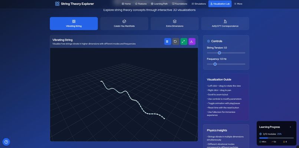299x148 pixels.
Task: Open the Features page
Action: point(141,4)
